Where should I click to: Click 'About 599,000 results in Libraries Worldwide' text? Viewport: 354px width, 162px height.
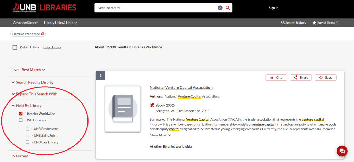coord(129,47)
